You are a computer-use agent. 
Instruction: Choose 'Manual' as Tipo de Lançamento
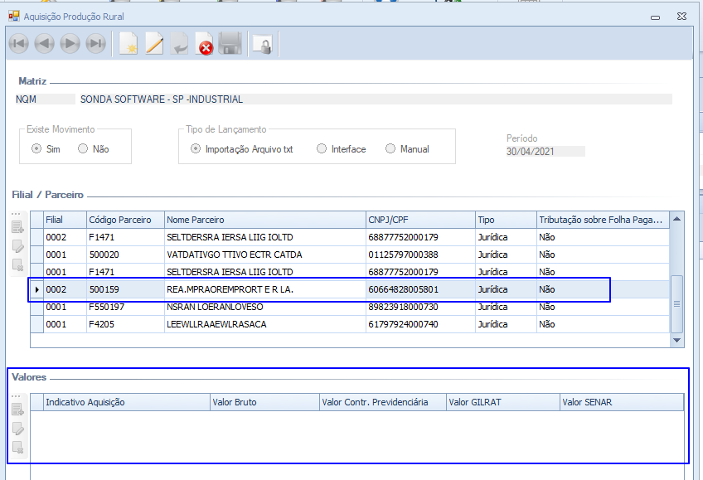tap(390, 149)
